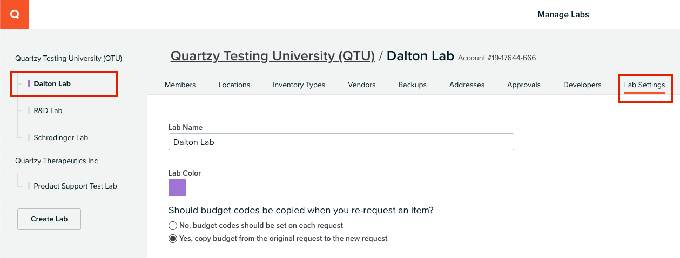Click the gray marker beside Product Support Test Lab
This screenshot has width=680, height=258.
29,186
